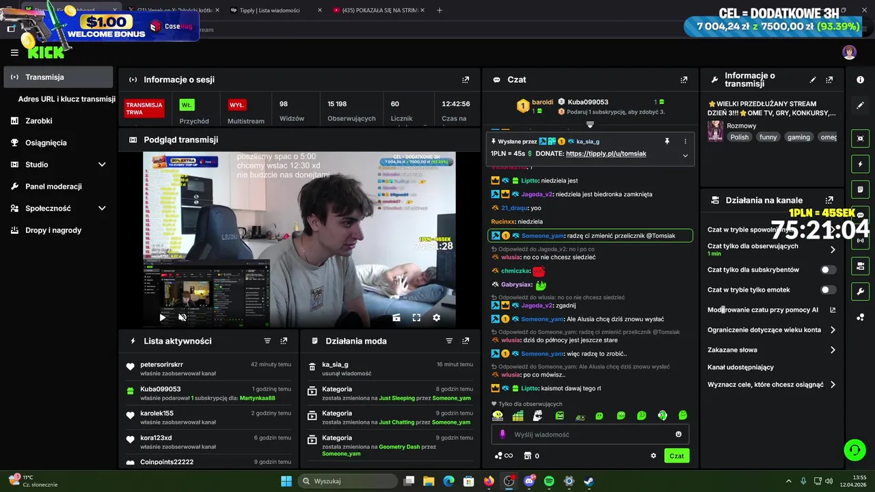Filter the Działania moda list

tap(449, 341)
